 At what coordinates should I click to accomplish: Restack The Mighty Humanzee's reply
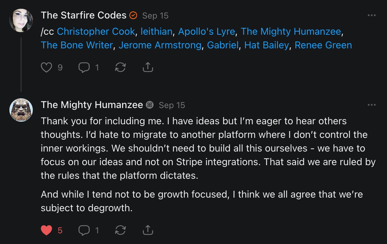point(120,230)
